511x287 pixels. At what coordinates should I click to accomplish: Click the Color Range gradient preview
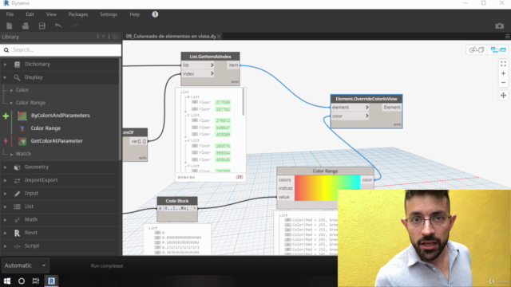[x=327, y=188]
